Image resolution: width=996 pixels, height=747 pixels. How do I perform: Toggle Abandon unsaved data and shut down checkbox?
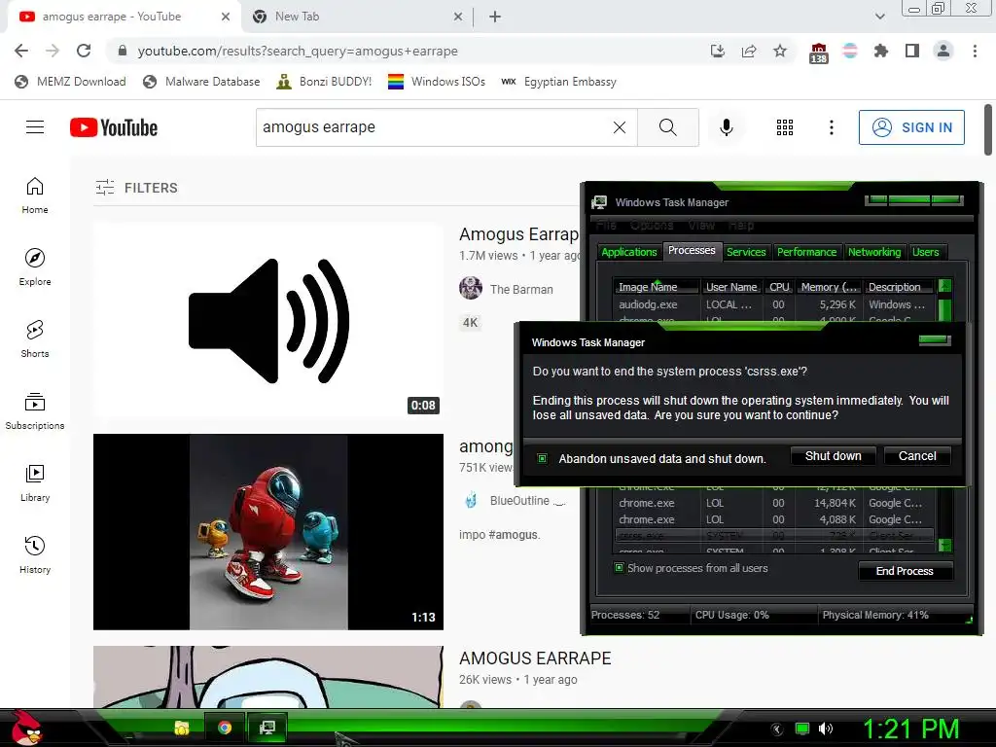542,459
